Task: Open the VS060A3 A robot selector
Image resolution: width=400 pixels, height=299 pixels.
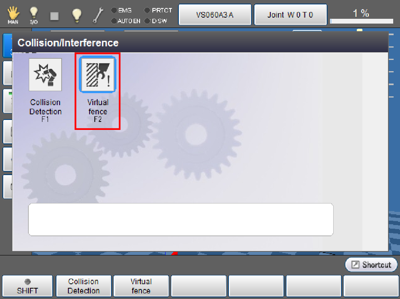Action: coord(215,15)
